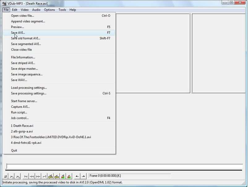
Task: Open the File menu
Action: (x=6, y=10)
